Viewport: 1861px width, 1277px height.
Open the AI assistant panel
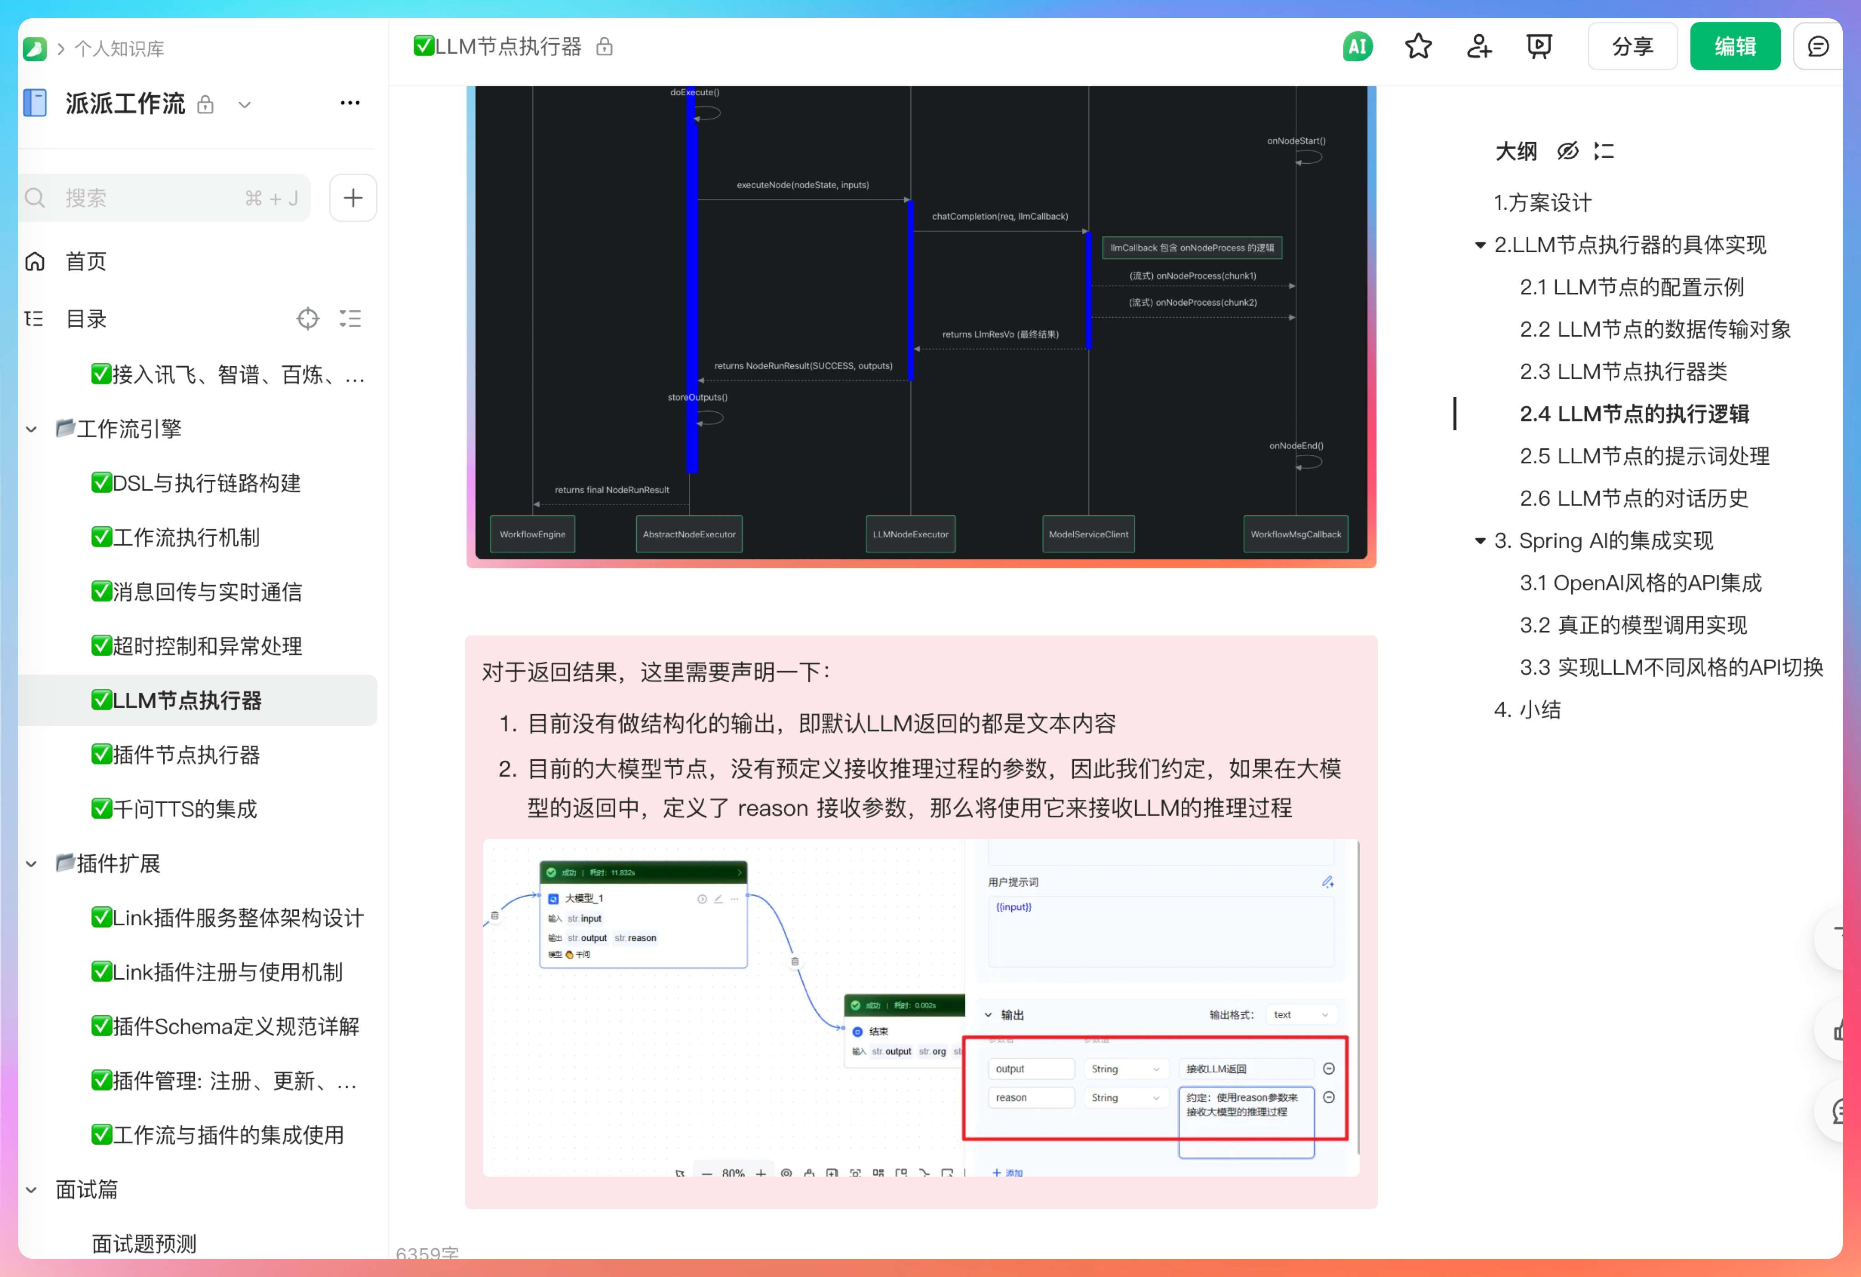(x=1357, y=46)
